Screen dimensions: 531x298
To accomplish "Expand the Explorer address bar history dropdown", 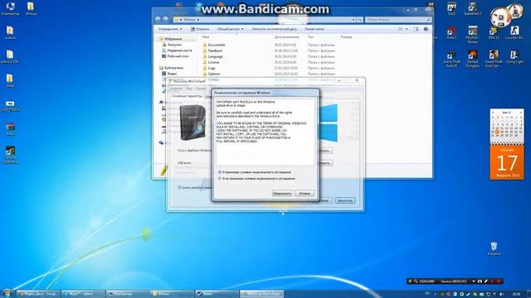I will coord(353,20).
